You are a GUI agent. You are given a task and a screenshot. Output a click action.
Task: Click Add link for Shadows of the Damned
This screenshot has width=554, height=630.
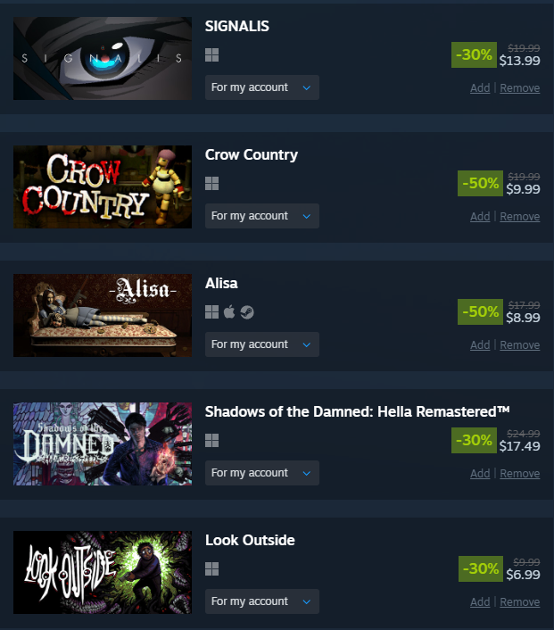[x=480, y=474]
